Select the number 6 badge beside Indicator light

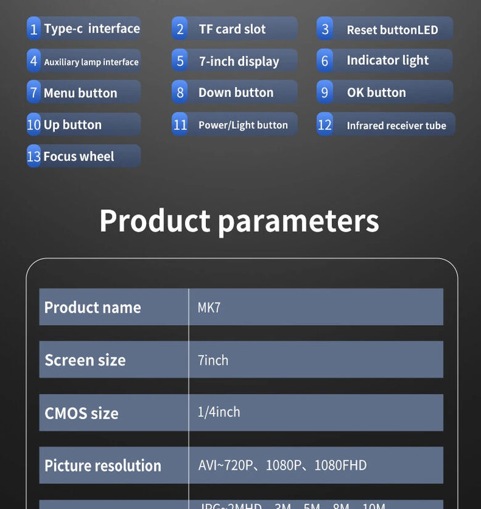click(x=325, y=60)
